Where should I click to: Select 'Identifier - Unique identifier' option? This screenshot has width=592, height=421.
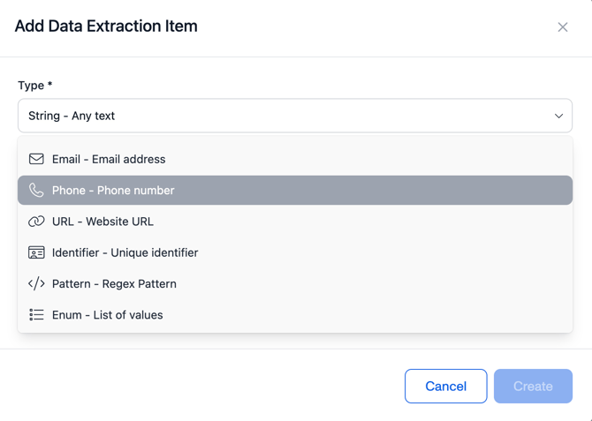(125, 252)
